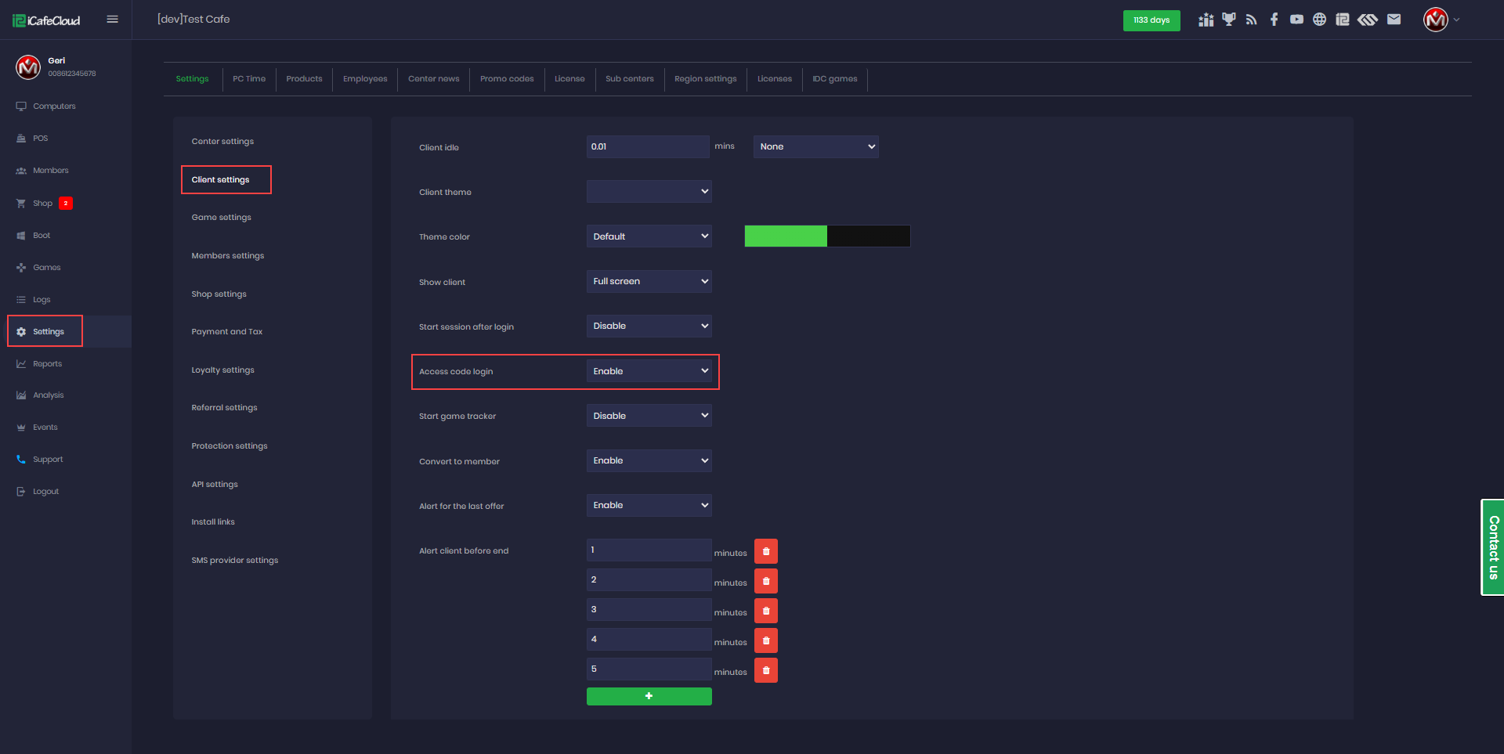The width and height of the screenshot is (1504, 754).
Task: Click the leaderboard stars icon
Action: pyautogui.click(x=1206, y=20)
